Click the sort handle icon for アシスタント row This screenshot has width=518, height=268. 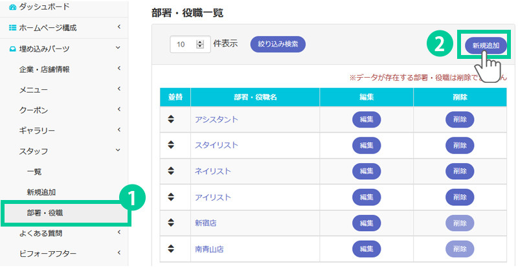tap(172, 119)
